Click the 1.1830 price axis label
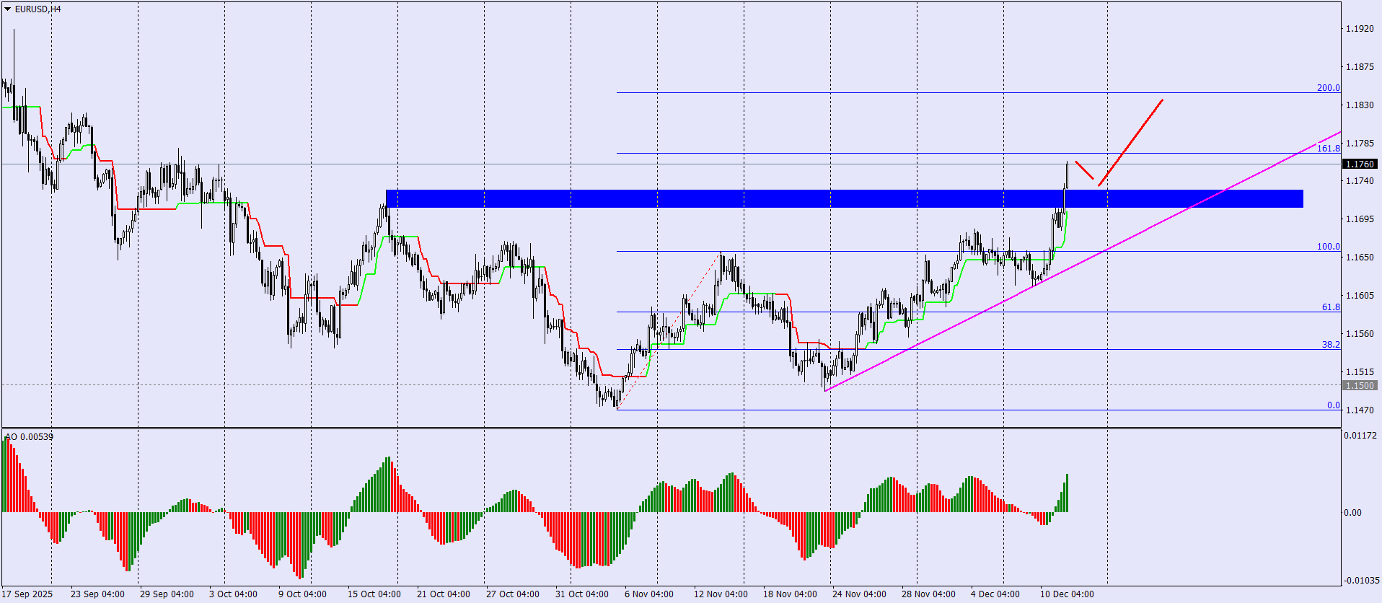Viewport: 1382px width, 603px height. [1360, 105]
